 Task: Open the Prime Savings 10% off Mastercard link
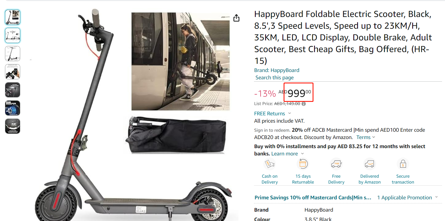click(x=313, y=198)
